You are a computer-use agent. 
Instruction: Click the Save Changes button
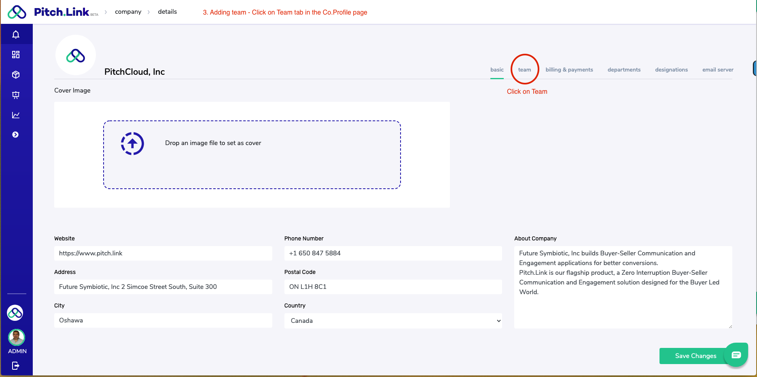tap(696, 356)
